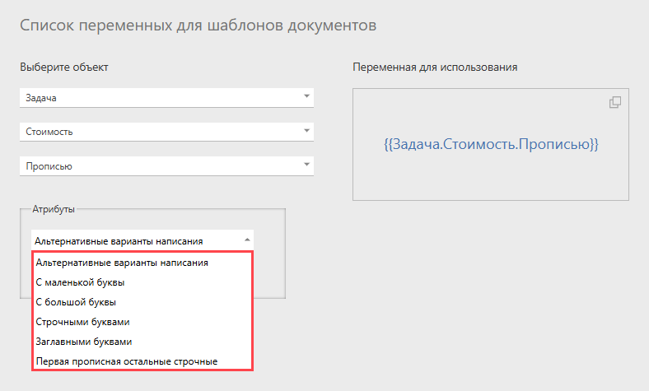This screenshot has width=649, height=391.
Task: Click the Атрибуты group label
Action: point(54,209)
